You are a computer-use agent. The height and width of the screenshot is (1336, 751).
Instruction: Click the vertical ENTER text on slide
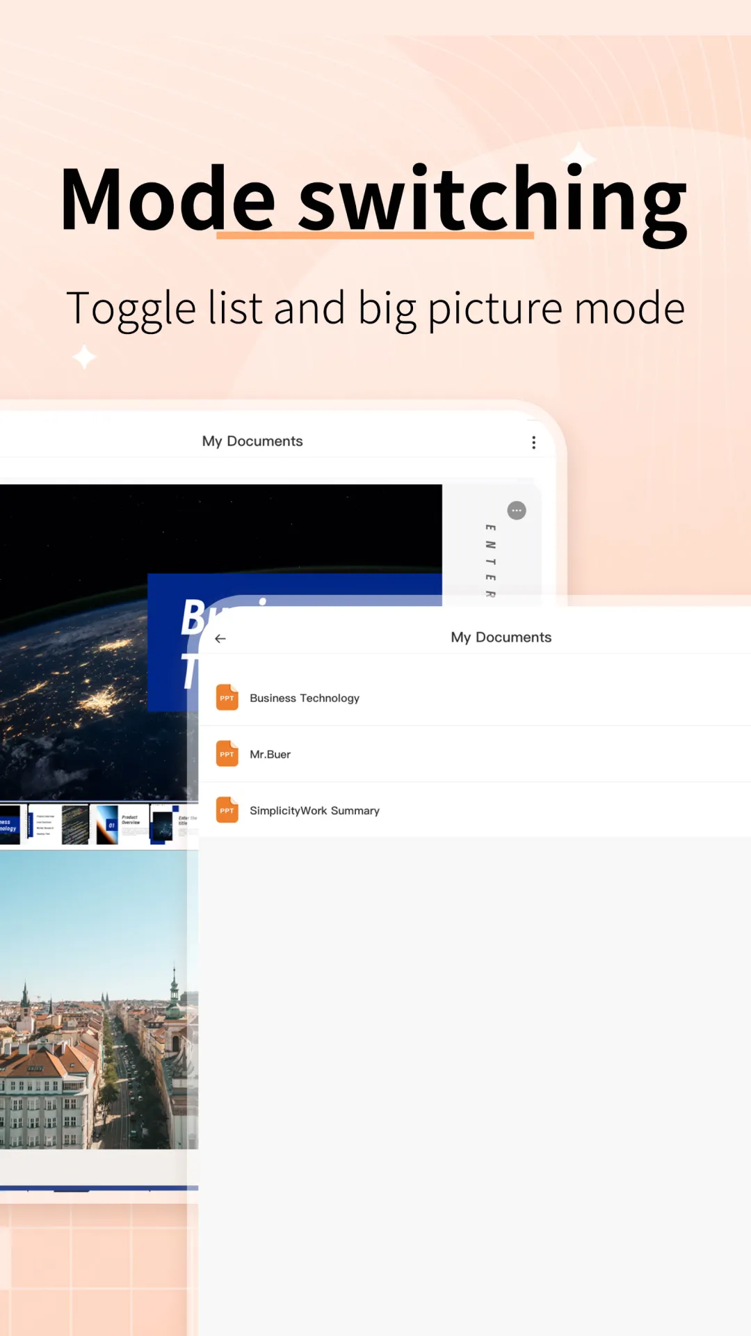tap(491, 561)
